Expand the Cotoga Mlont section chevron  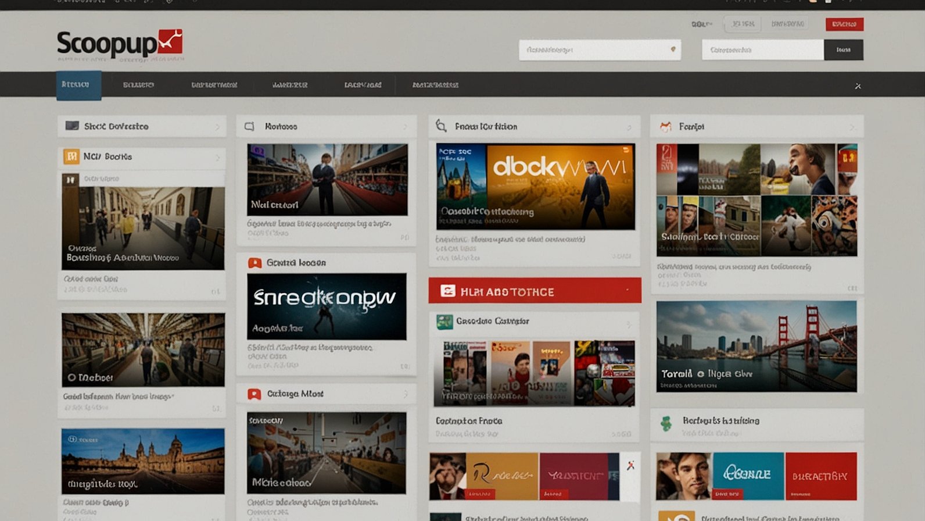point(405,394)
